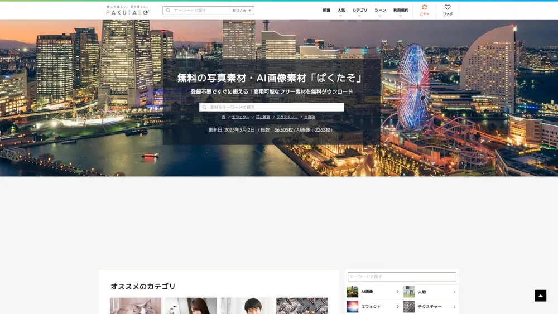Select the エフェクト category thumbnail icon

click(x=352, y=307)
